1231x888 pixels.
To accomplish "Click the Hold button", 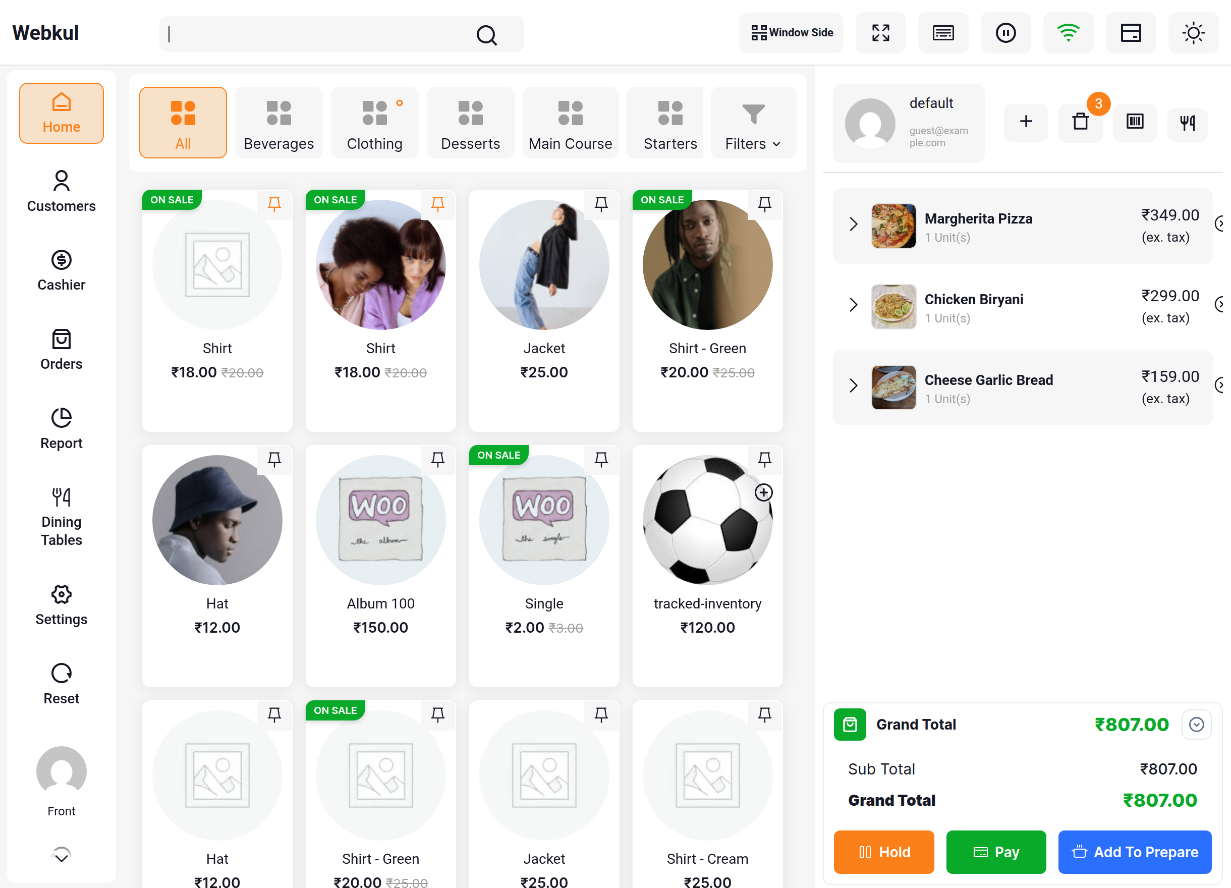I will click(883, 852).
